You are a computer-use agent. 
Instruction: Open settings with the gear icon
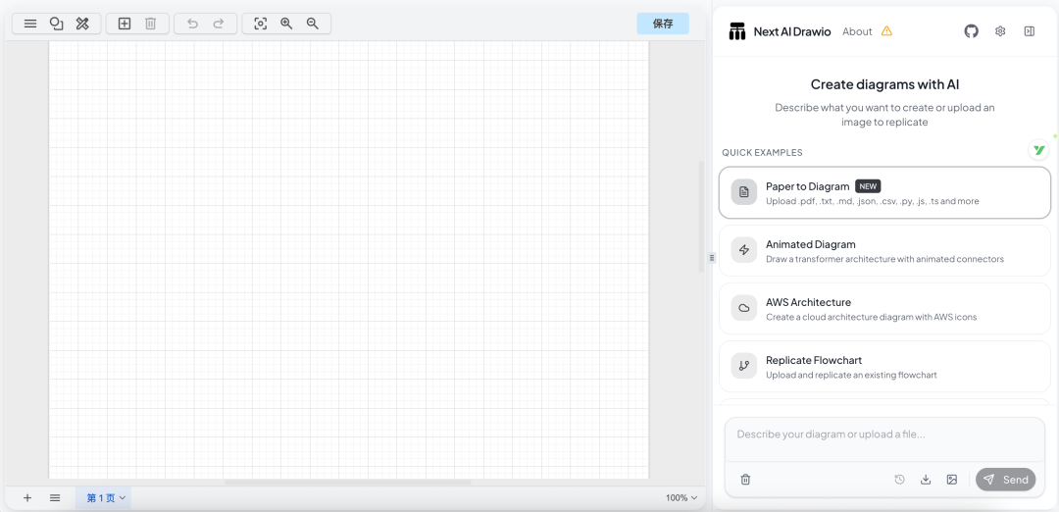coord(1000,31)
